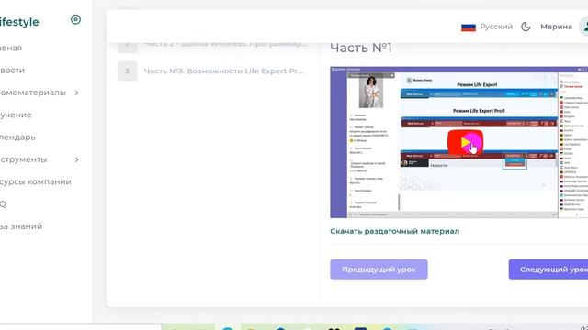Click the number 3 lesson badge
The image size is (588, 330).
tap(128, 71)
